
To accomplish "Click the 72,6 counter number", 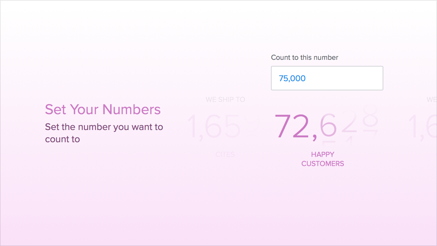I will pyautogui.click(x=327, y=126).
